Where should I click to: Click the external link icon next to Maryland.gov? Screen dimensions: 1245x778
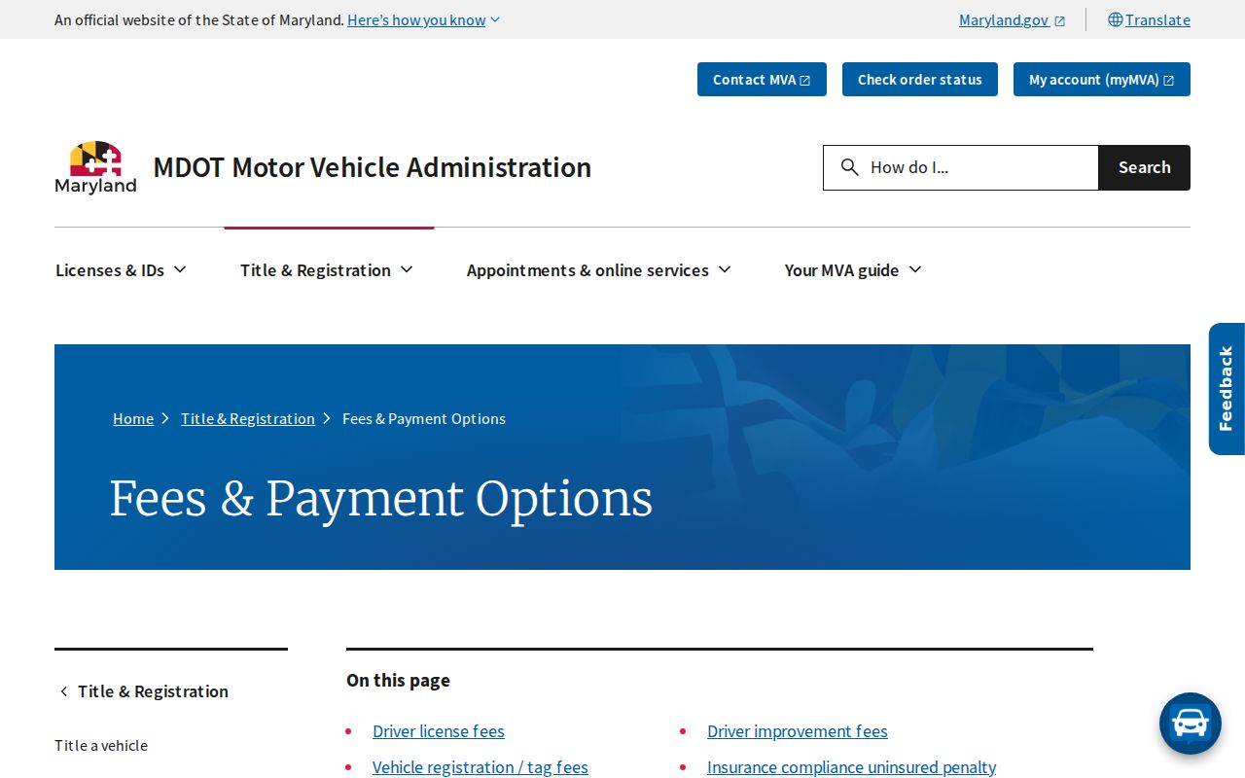point(1060,20)
